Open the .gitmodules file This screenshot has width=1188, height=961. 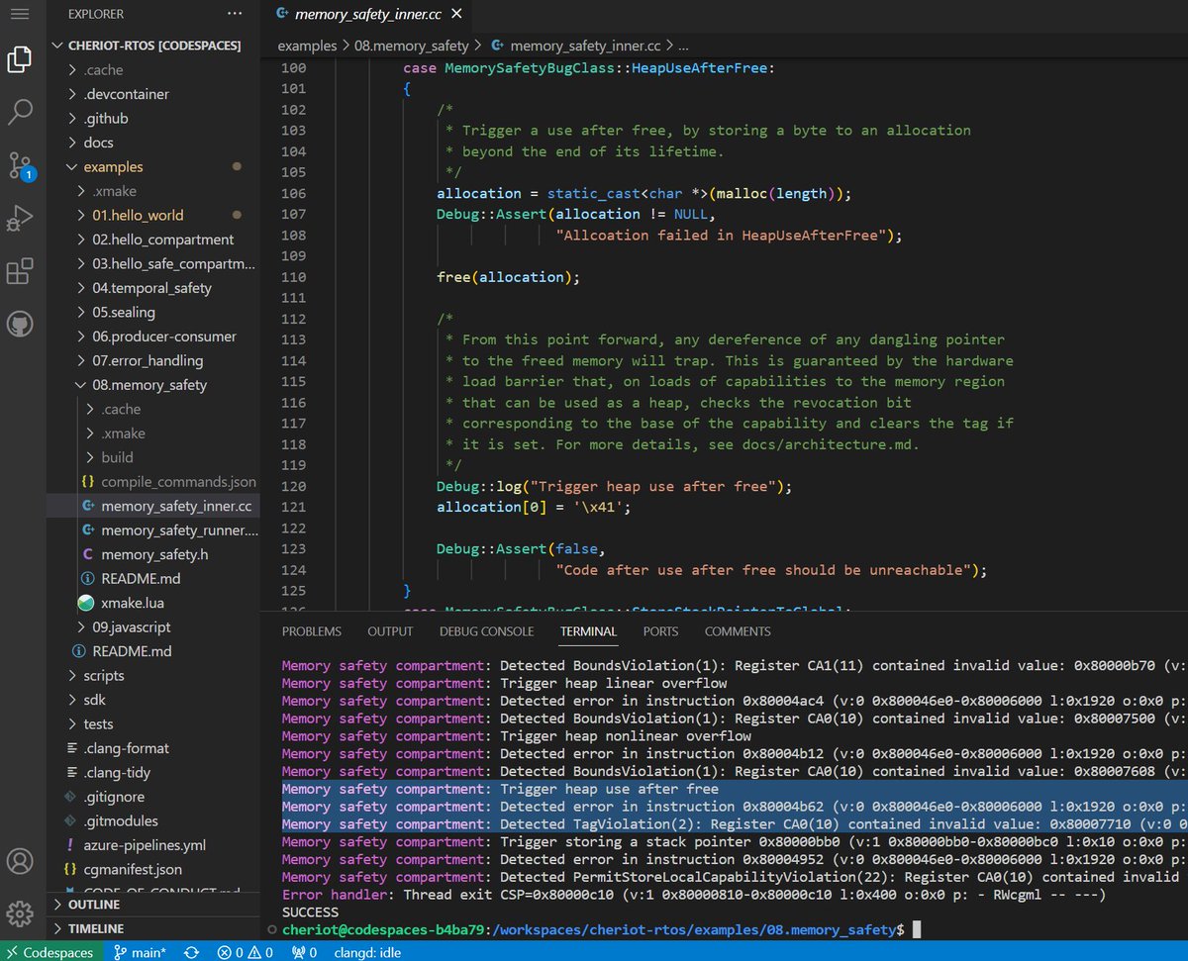[152, 820]
